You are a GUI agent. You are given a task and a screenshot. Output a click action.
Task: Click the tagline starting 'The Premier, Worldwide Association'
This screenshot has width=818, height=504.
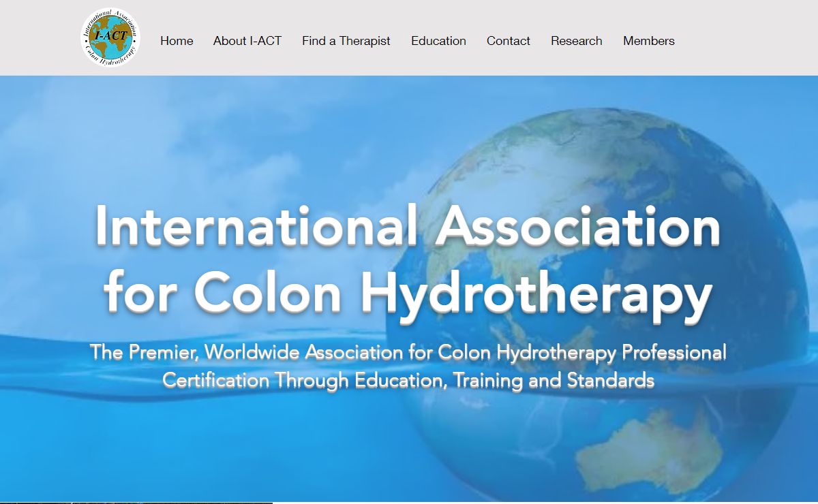[408, 353]
